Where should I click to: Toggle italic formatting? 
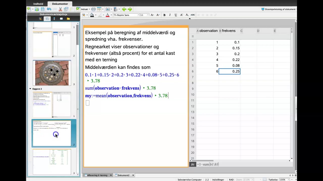coord(170,15)
